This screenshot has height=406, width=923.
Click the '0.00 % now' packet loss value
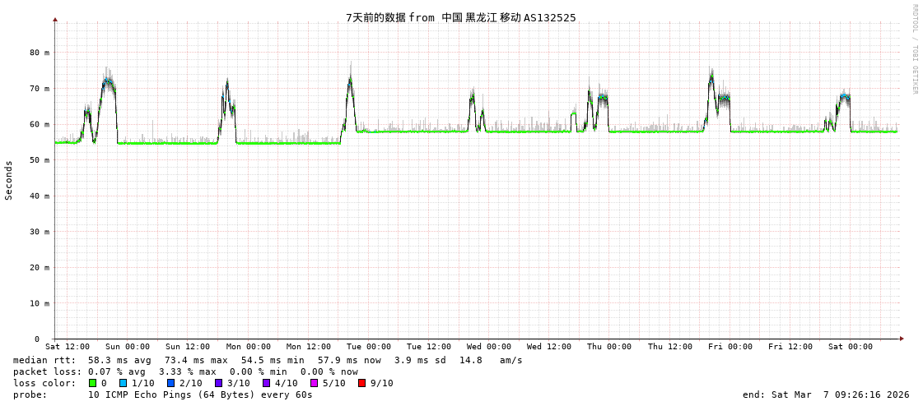(329, 372)
